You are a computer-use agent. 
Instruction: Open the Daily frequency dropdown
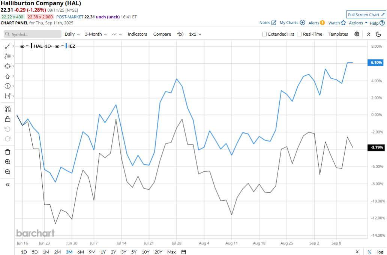click(72, 34)
